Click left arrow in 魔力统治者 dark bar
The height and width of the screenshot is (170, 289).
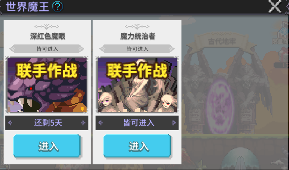click(101, 123)
